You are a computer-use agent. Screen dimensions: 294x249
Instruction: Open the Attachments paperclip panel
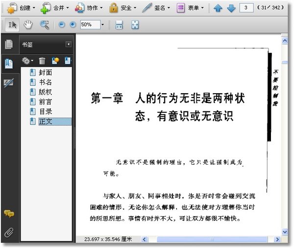point(9,232)
